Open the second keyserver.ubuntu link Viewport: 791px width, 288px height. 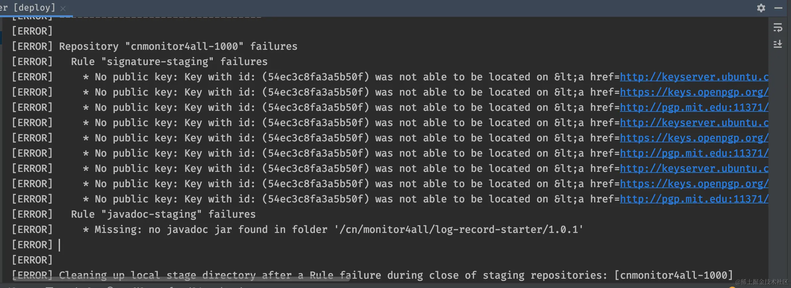[694, 123]
